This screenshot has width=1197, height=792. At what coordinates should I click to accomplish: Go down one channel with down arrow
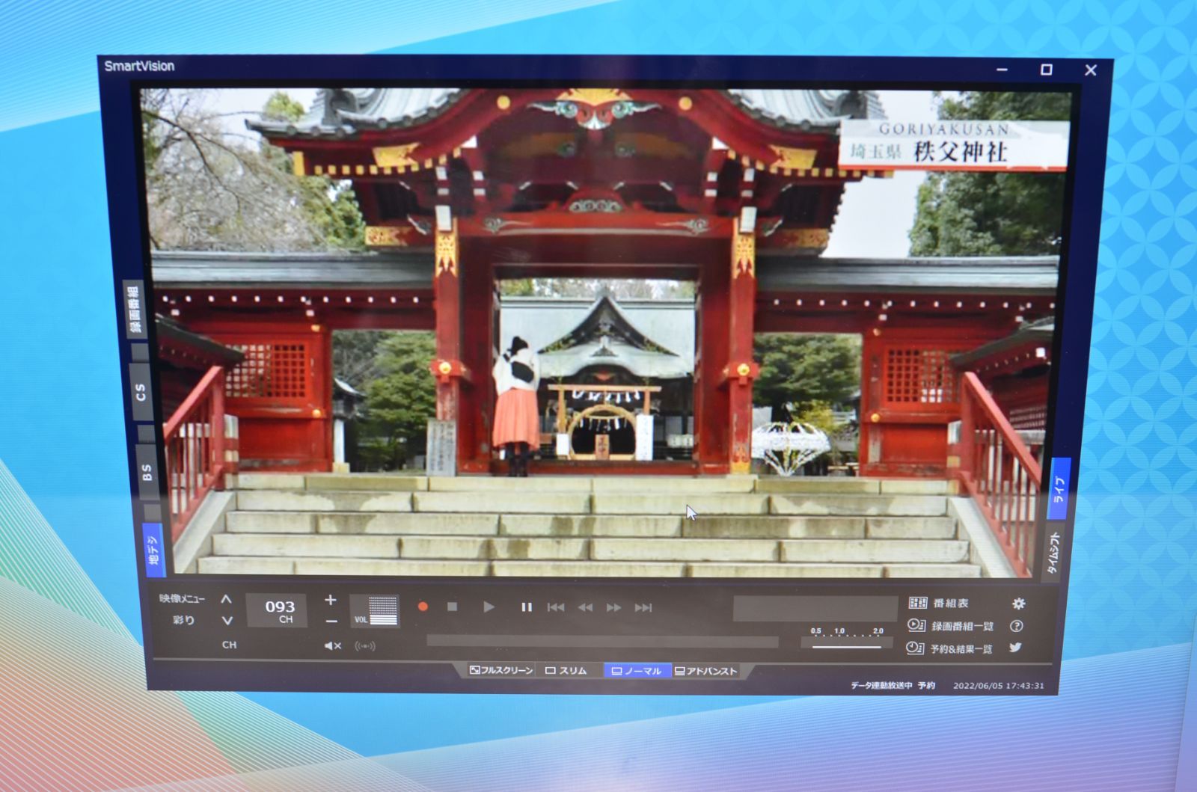click(227, 621)
